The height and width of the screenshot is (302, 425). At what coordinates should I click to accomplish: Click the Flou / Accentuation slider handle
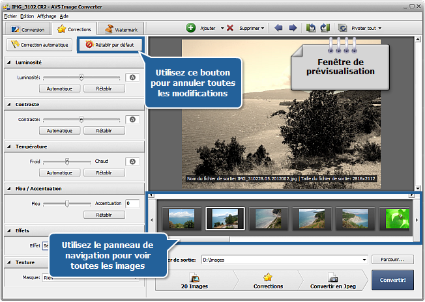click(66, 203)
